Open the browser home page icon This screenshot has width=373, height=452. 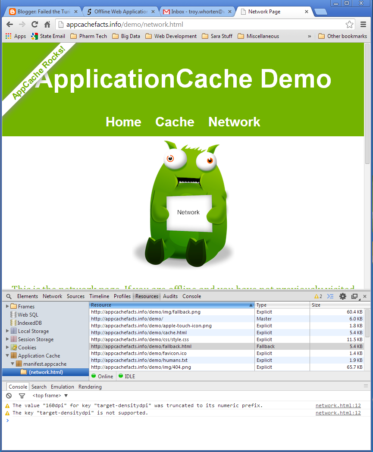pyautogui.click(x=47, y=25)
